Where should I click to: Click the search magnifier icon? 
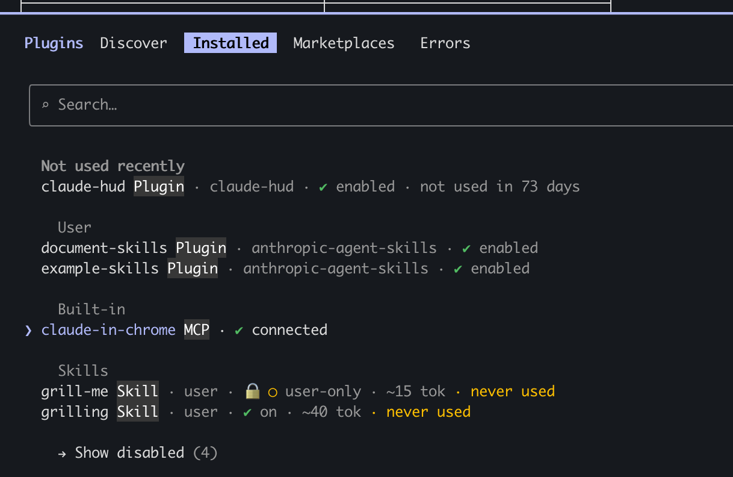45,105
